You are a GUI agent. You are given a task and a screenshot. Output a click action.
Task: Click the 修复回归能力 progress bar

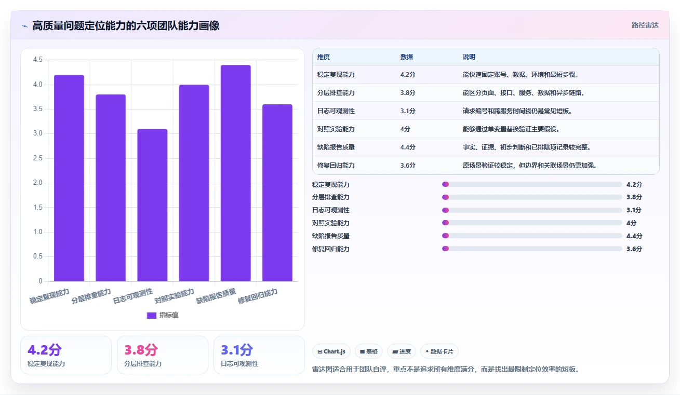pyautogui.click(x=532, y=249)
